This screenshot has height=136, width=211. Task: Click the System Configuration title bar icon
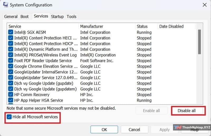pyautogui.click(x=6, y=5)
